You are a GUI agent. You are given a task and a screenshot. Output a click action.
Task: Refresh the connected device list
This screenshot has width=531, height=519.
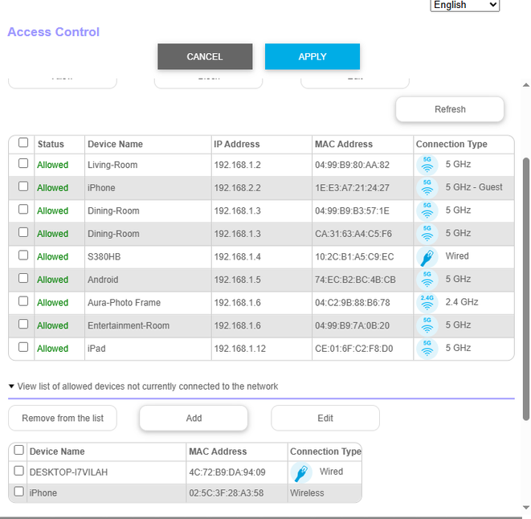click(450, 109)
